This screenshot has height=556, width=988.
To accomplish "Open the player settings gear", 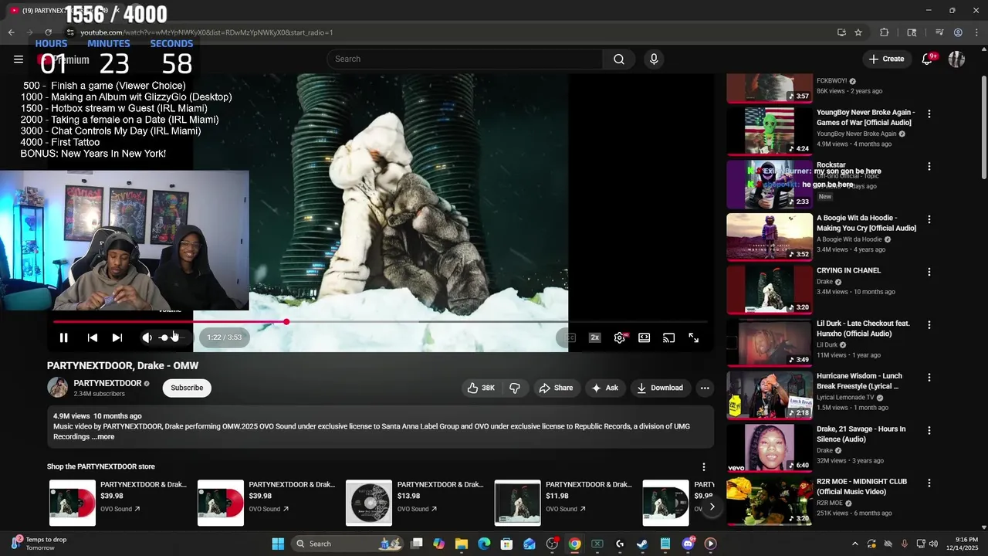I will [x=619, y=337].
